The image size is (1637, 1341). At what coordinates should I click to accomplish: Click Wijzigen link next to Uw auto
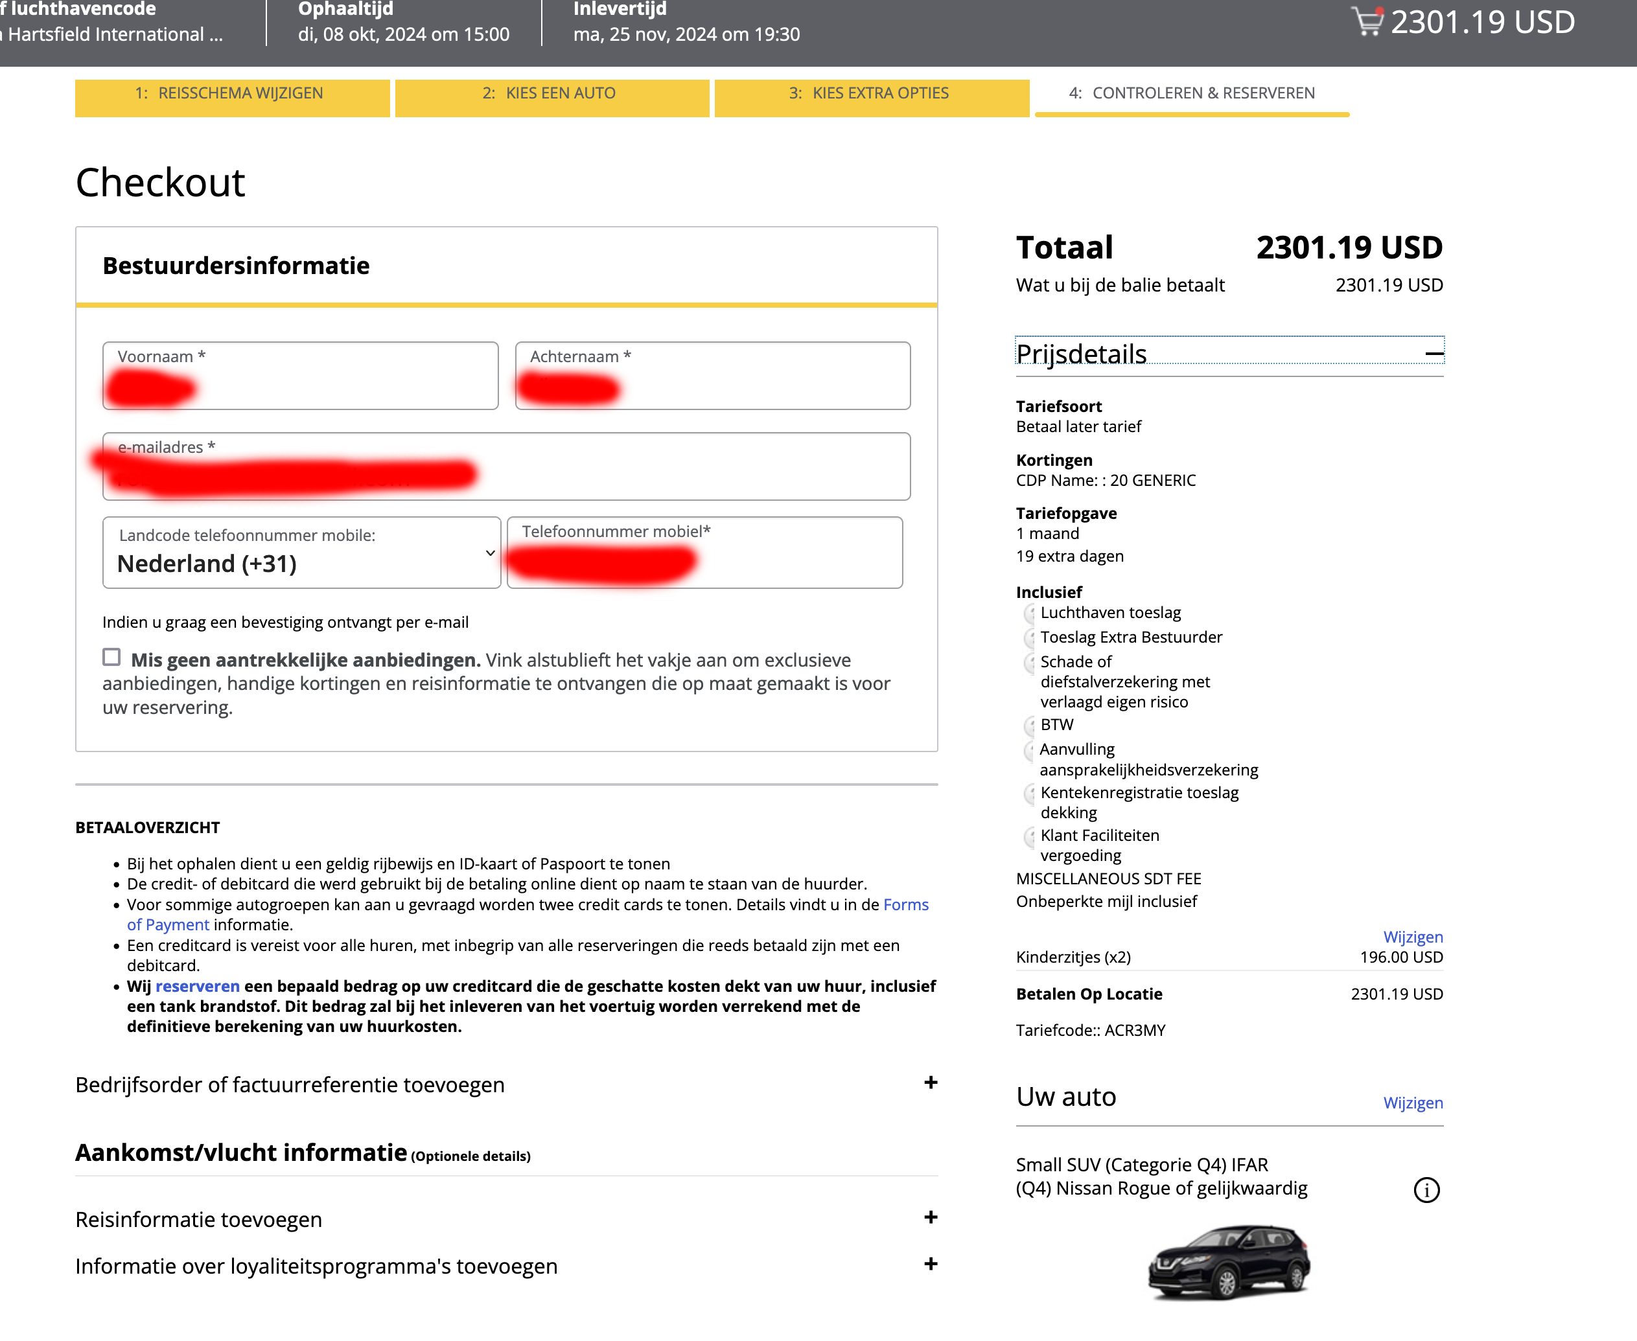pos(1412,1103)
